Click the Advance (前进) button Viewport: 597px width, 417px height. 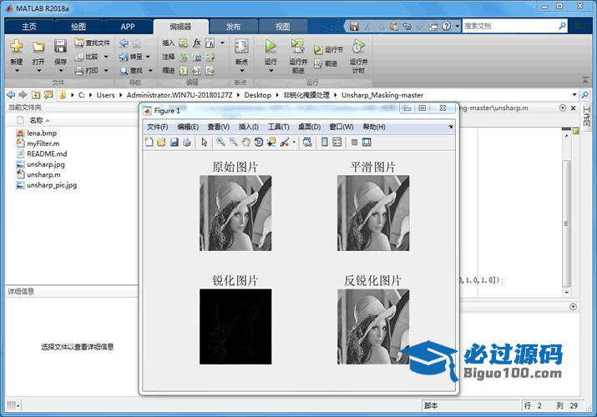click(x=326, y=63)
